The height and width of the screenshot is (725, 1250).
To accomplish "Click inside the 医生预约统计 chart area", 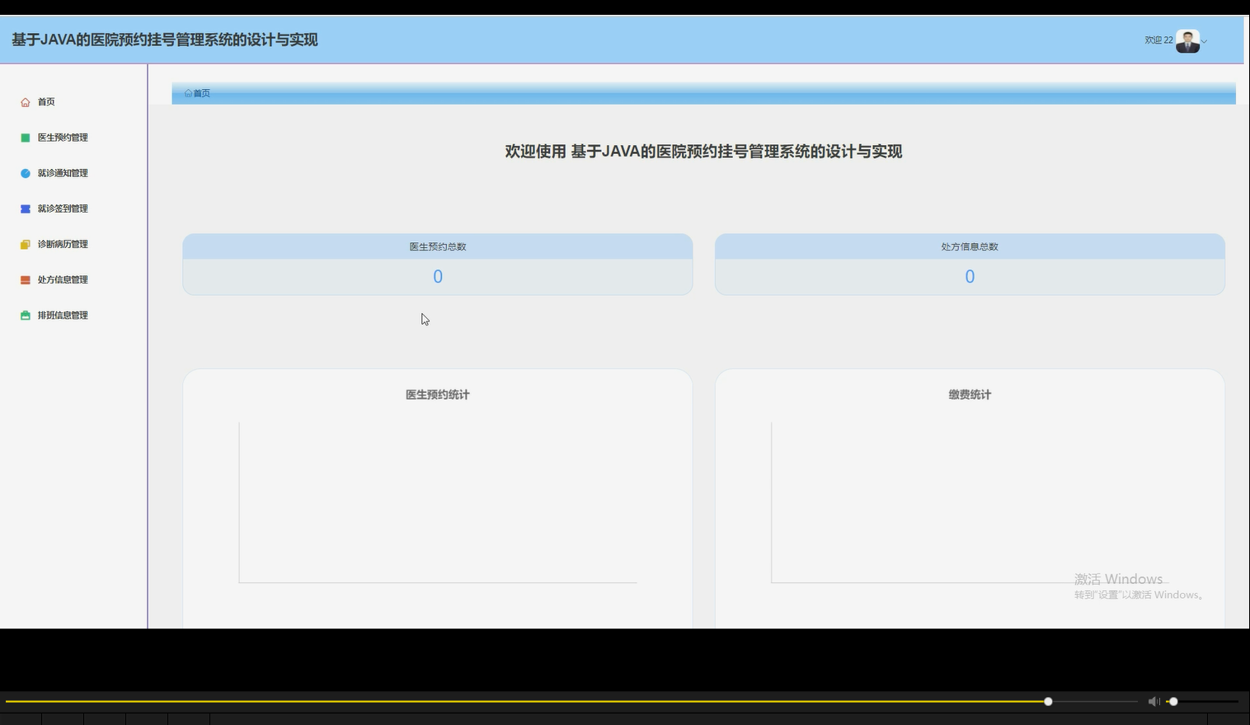I will pos(438,503).
